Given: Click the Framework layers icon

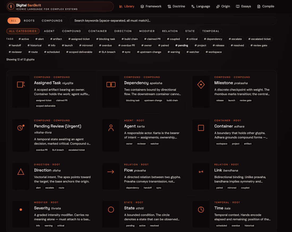Looking at the screenshot, I should [142, 7].
